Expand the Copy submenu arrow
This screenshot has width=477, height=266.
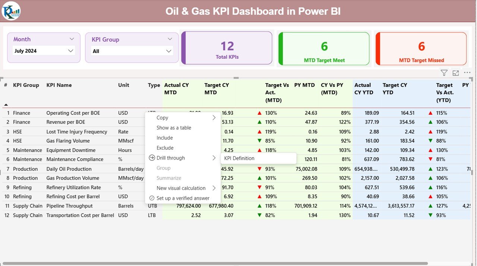point(214,117)
